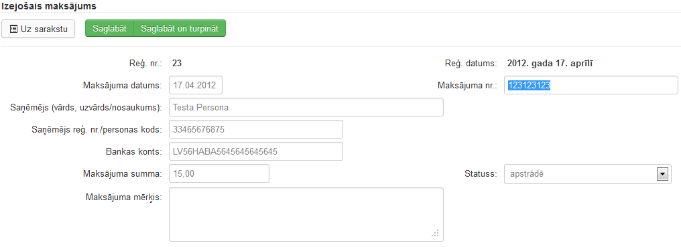Viewport: 681px width, 247px height.
Task: Open the Statuss combo box showing apstrādē
Action: pyautogui.click(x=588, y=174)
